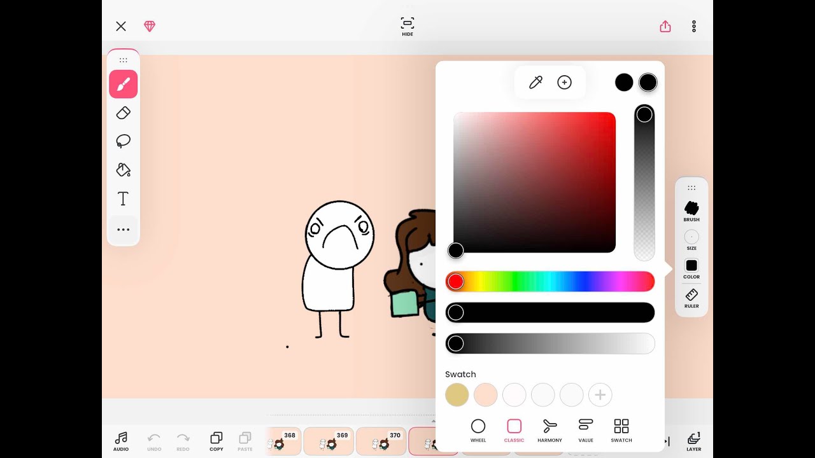The height and width of the screenshot is (458, 815).
Task: Switch to Wheel color mode
Action: (478, 431)
